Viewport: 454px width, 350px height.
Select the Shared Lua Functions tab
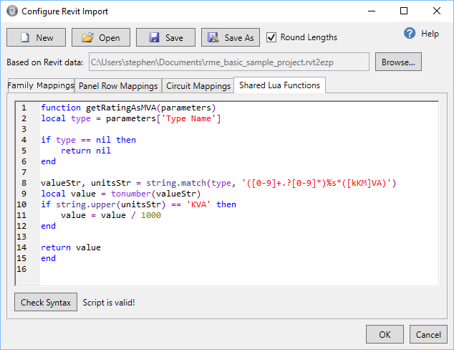pyautogui.click(x=279, y=85)
